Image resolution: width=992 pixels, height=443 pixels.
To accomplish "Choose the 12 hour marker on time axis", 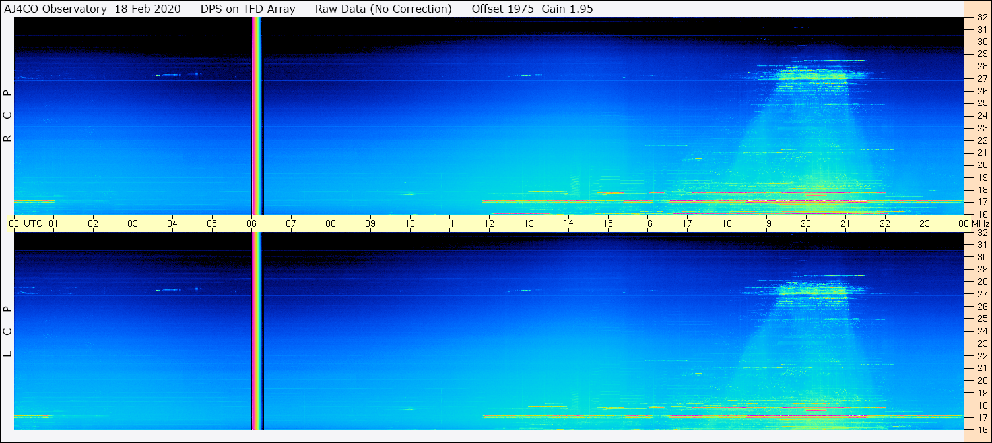I will coord(489,223).
